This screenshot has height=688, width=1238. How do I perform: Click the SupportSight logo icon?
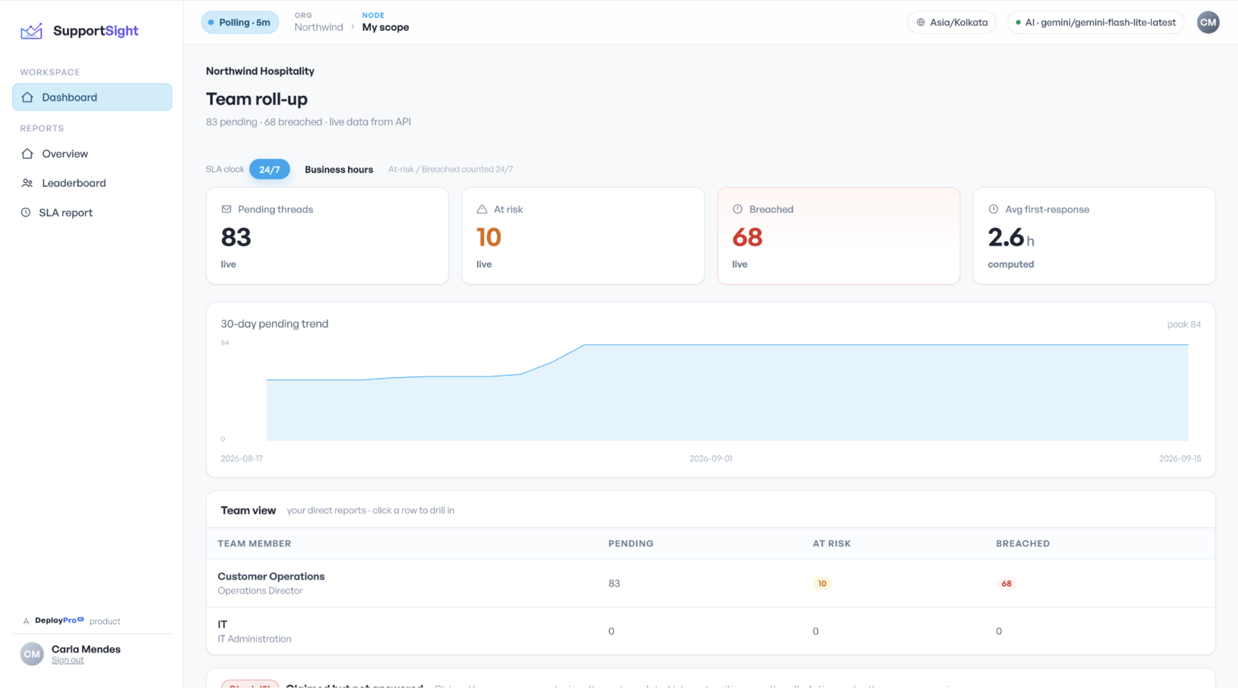tap(31, 30)
